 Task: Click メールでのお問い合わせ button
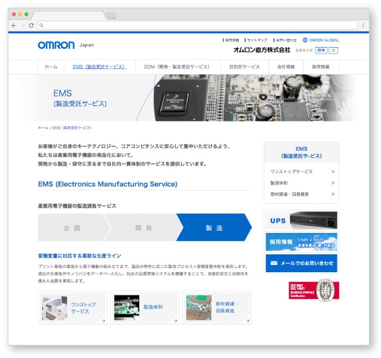click(301, 263)
